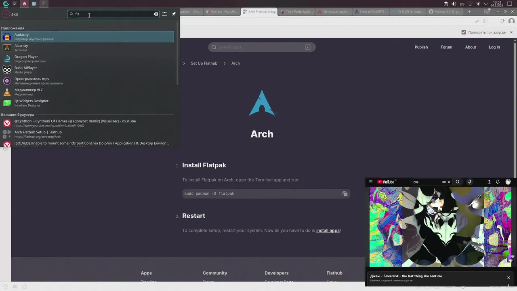This screenshot has height=291, width=517.
Task: Open the browser profile avatar
Action: pos(511,21)
